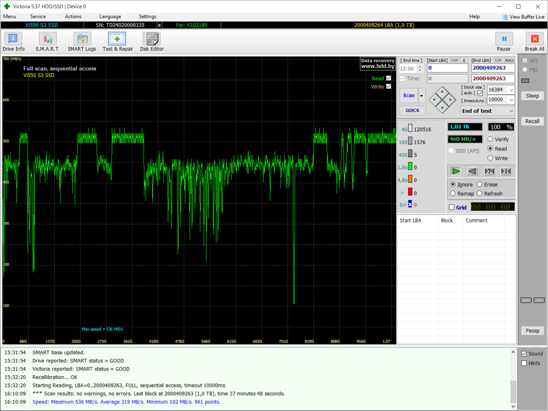This screenshot has width=548, height=411.
Task: Pause the running scan
Action: (x=504, y=39)
